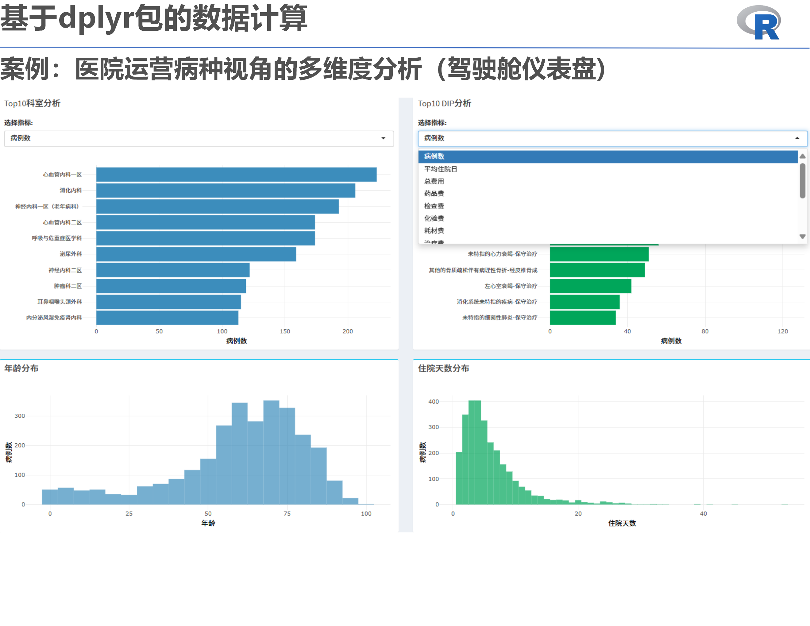Image resolution: width=810 pixels, height=626 pixels.
Task: Click the R logo in the header
Action: [x=759, y=23]
